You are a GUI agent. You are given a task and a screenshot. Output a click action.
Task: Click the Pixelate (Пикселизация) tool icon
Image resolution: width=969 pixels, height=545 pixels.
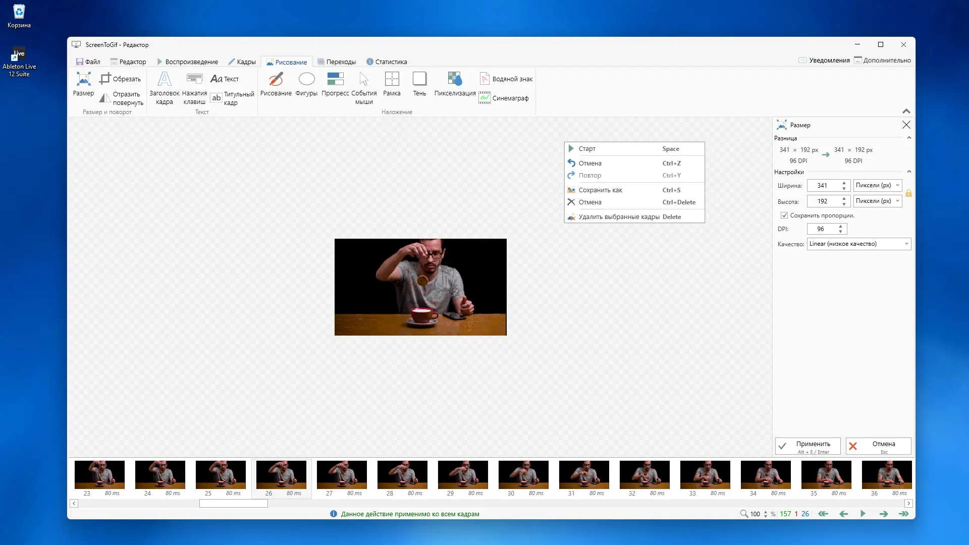pos(455,79)
